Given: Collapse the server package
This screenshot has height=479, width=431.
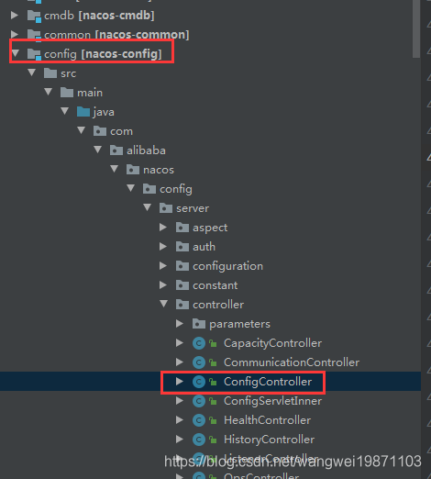Looking at the screenshot, I should coord(148,207).
